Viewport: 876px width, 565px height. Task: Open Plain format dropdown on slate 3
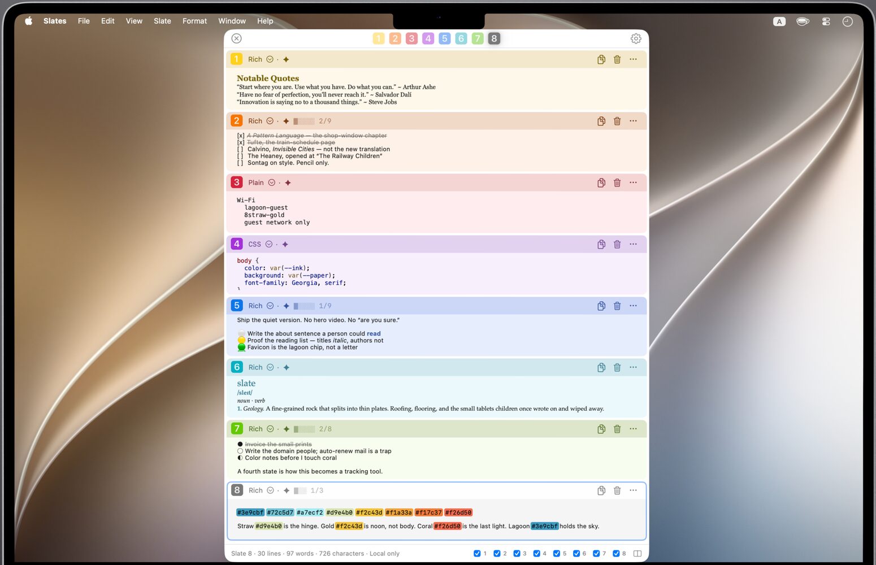pos(271,182)
